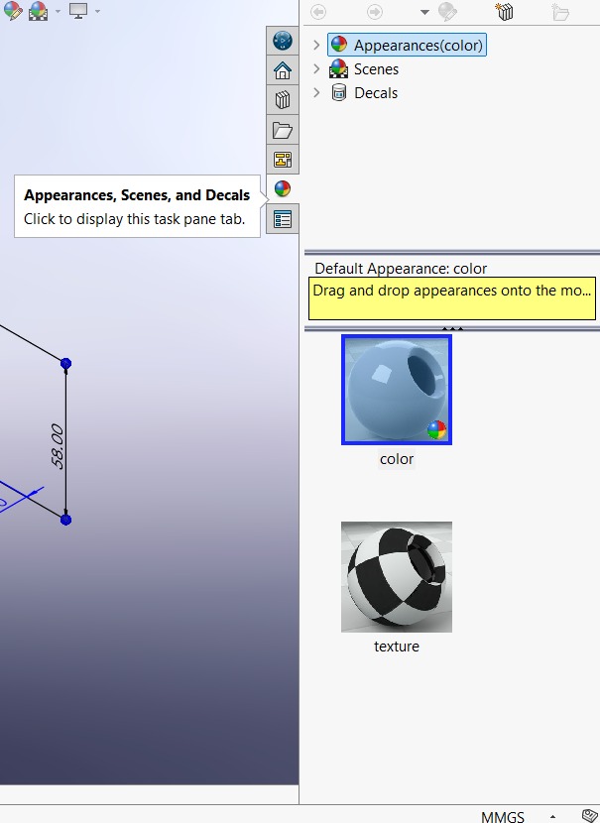Click the appearance badge on color thumbnail

(x=436, y=430)
